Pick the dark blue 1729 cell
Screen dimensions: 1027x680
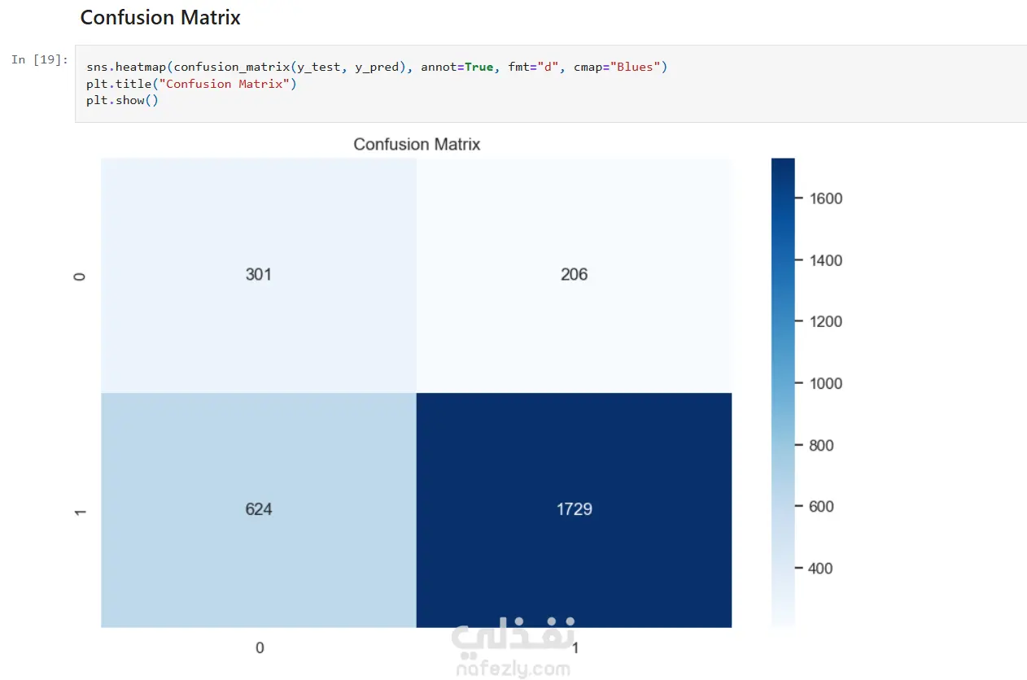574,510
